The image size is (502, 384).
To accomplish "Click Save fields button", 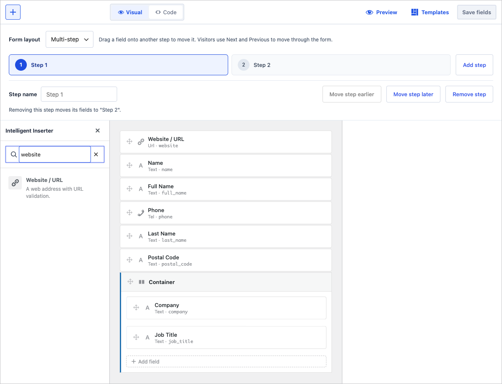I will click(476, 12).
